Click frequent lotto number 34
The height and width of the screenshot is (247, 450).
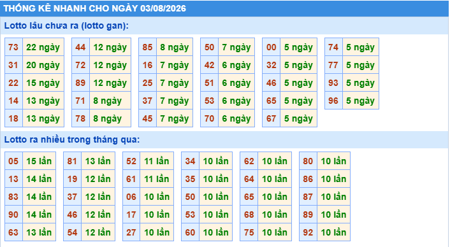(191, 161)
